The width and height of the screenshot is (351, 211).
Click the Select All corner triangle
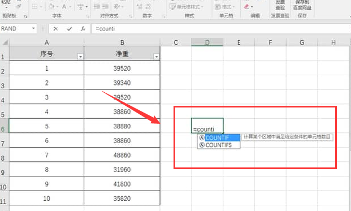click(5, 42)
